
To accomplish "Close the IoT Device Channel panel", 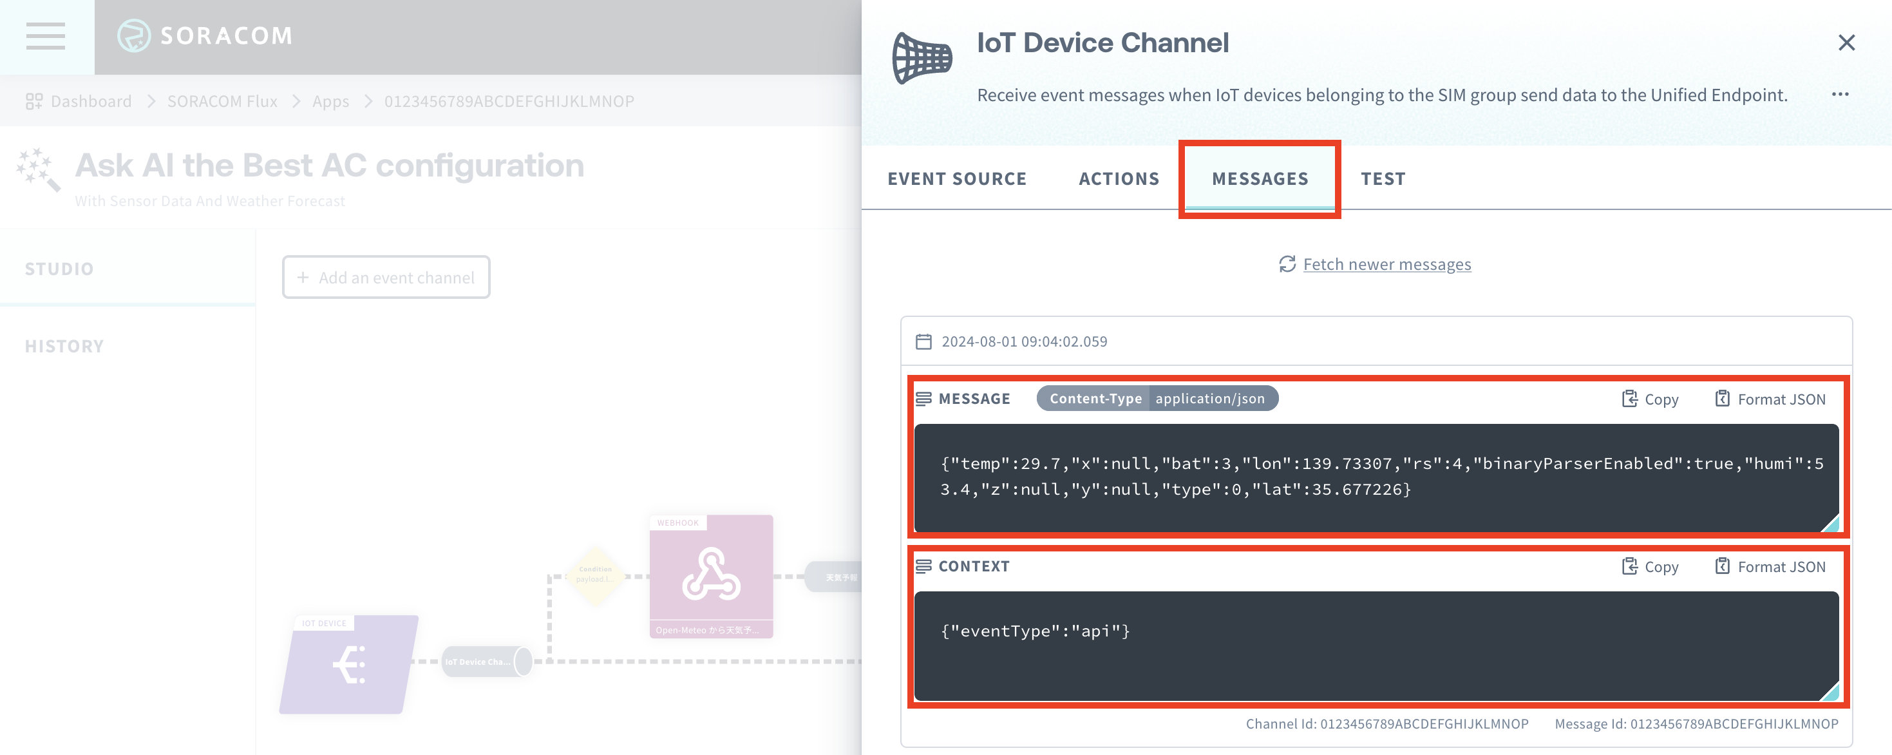I will (x=1846, y=43).
